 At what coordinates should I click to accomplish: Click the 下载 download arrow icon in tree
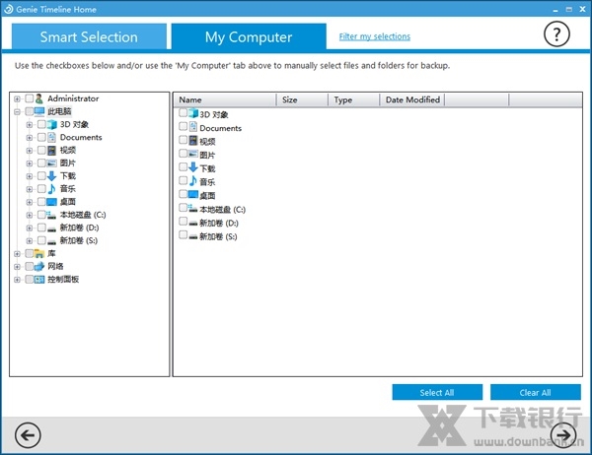point(52,175)
